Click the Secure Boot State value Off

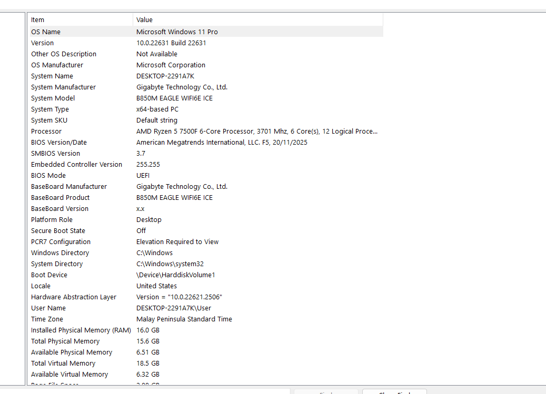pos(141,231)
